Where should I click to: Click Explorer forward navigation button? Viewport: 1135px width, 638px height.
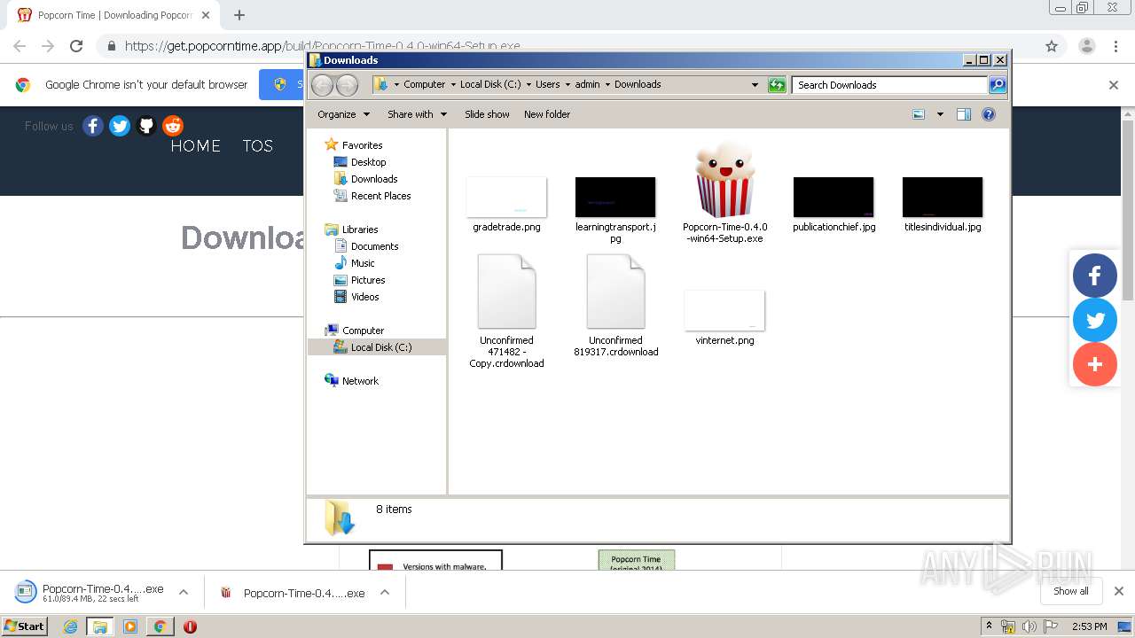click(x=347, y=85)
